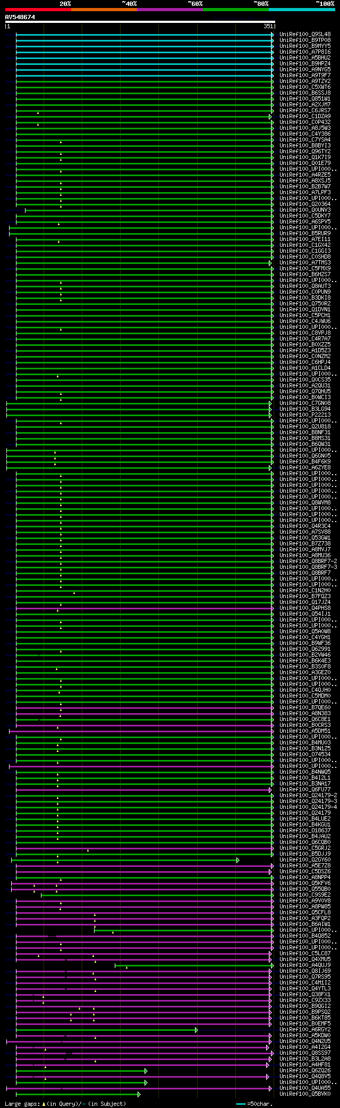Open hit UniRef100_Q38FX1
This screenshot has width=340, height=1108.
[x=305, y=995]
